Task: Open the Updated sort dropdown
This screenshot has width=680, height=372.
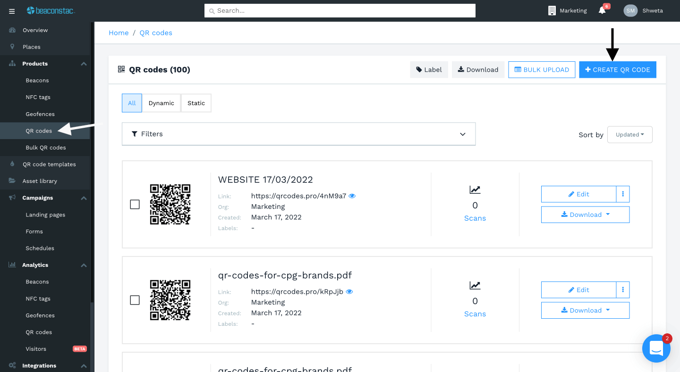Action: coord(629,134)
